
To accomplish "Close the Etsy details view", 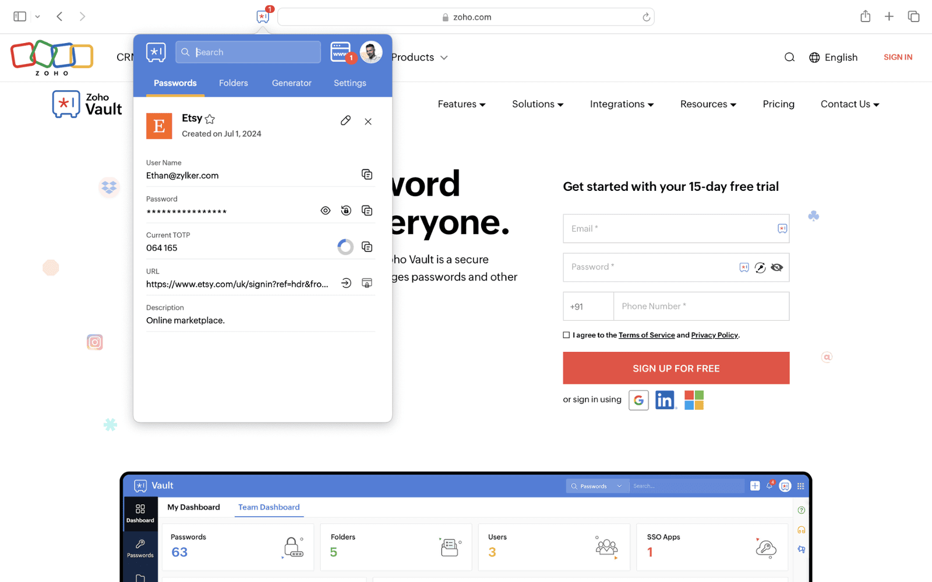I will pos(368,122).
